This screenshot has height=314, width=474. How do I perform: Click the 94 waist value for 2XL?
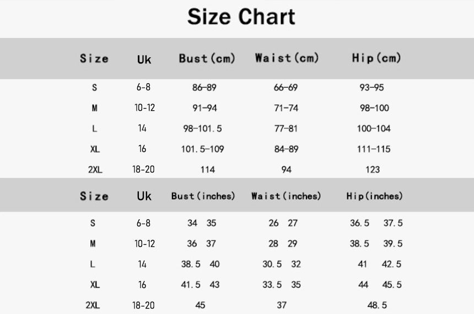[286, 170]
